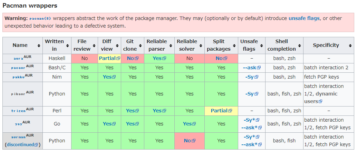This screenshot has height=152, width=357.
Task: Select the 'Nim' cell for pakku
Action: pos(57,77)
